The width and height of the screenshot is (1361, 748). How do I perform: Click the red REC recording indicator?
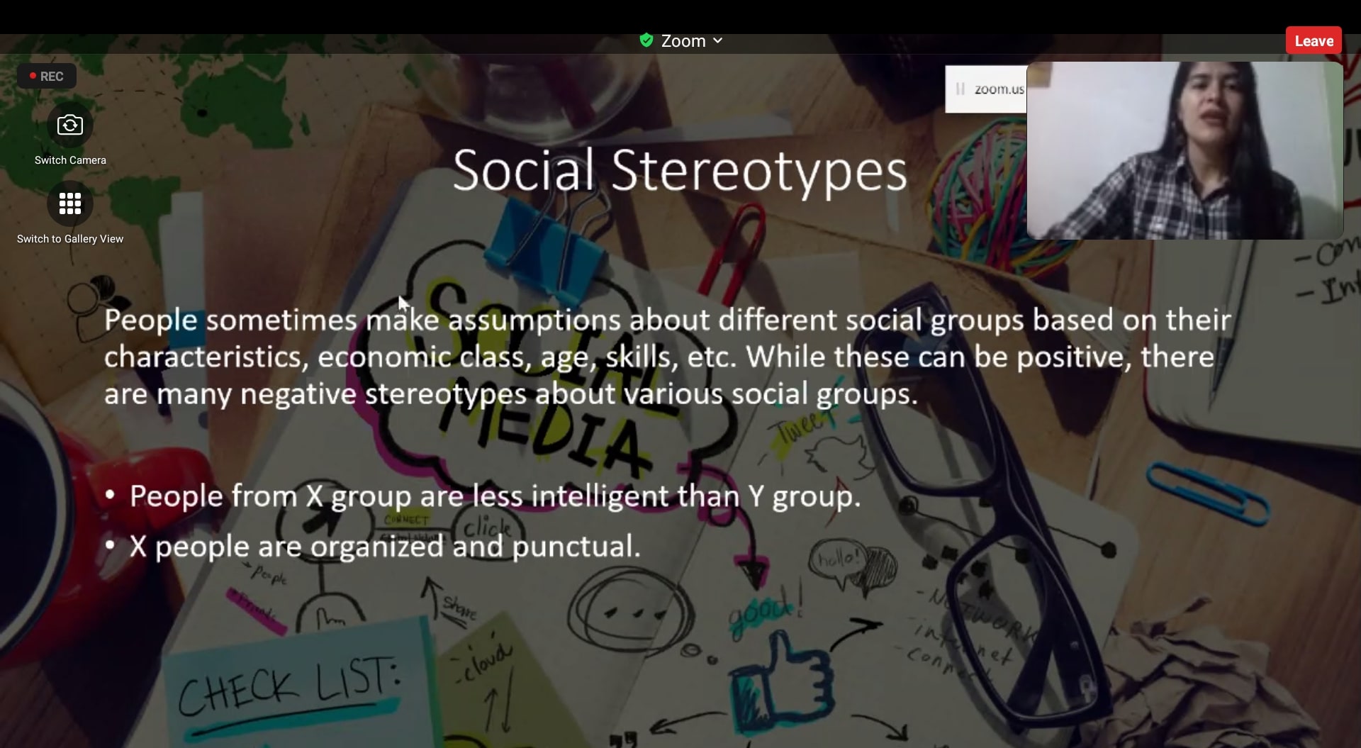pyautogui.click(x=47, y=77)
